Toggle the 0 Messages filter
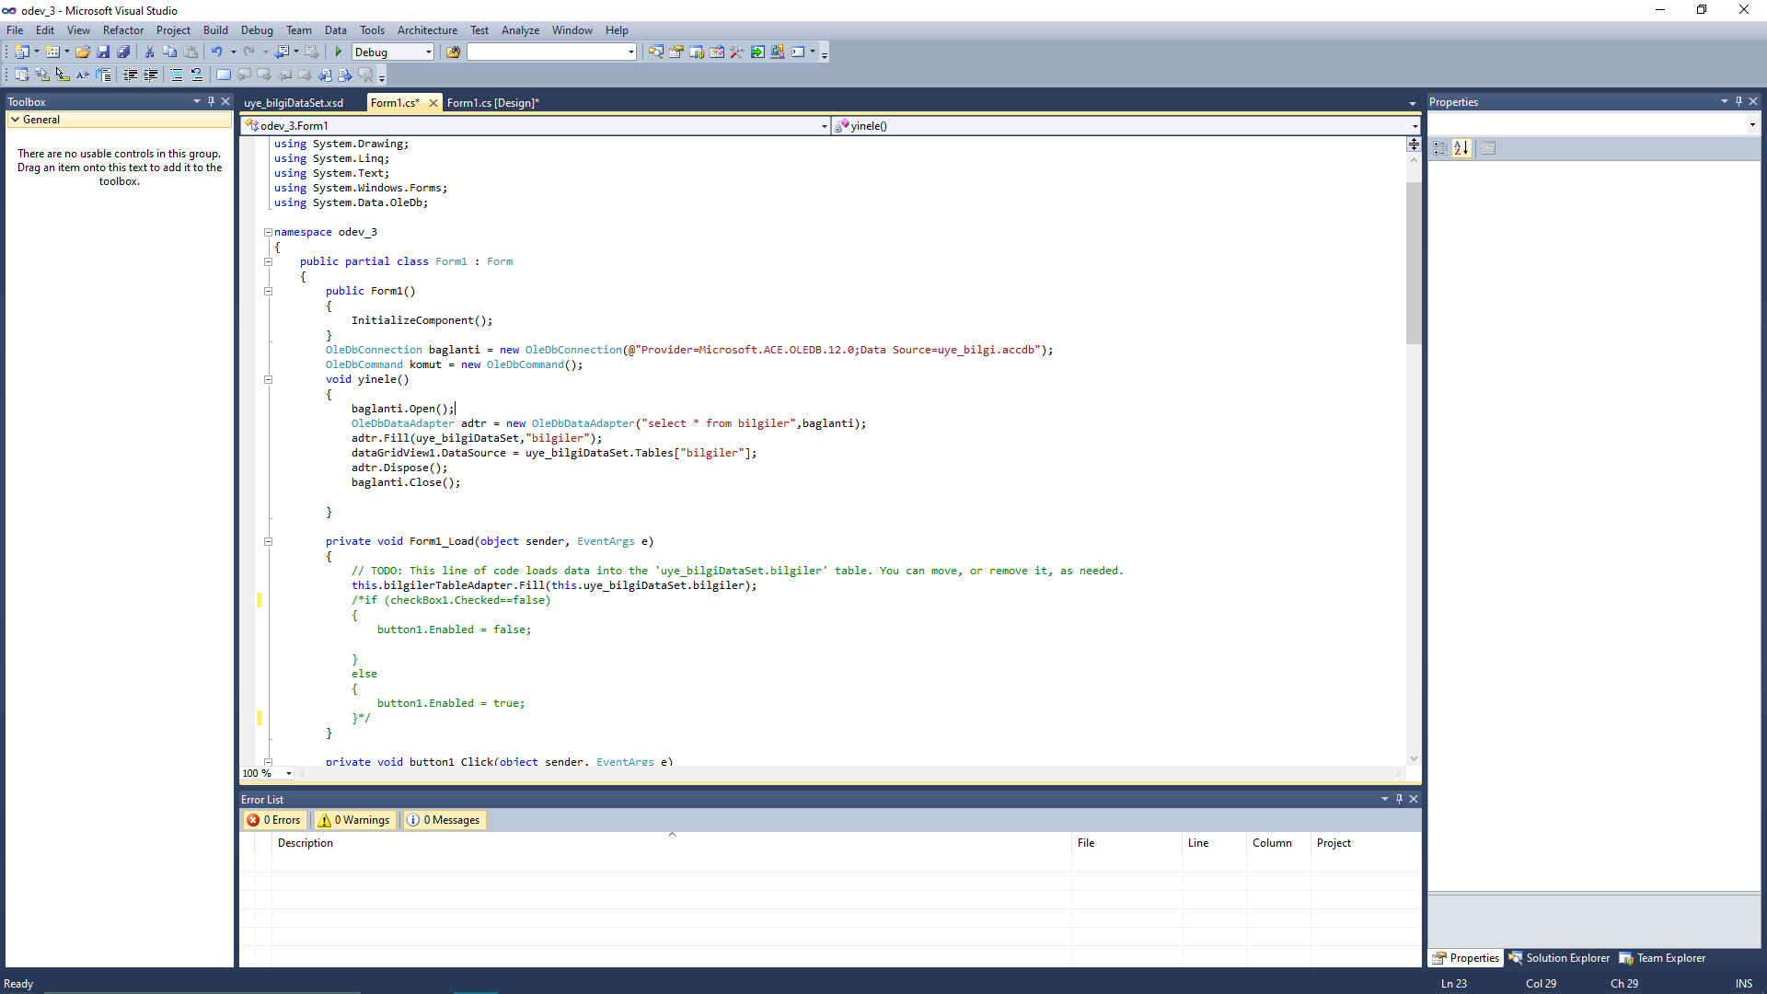Image resolution: width=1767 pixels, height=994 pixels. [444, 820]
